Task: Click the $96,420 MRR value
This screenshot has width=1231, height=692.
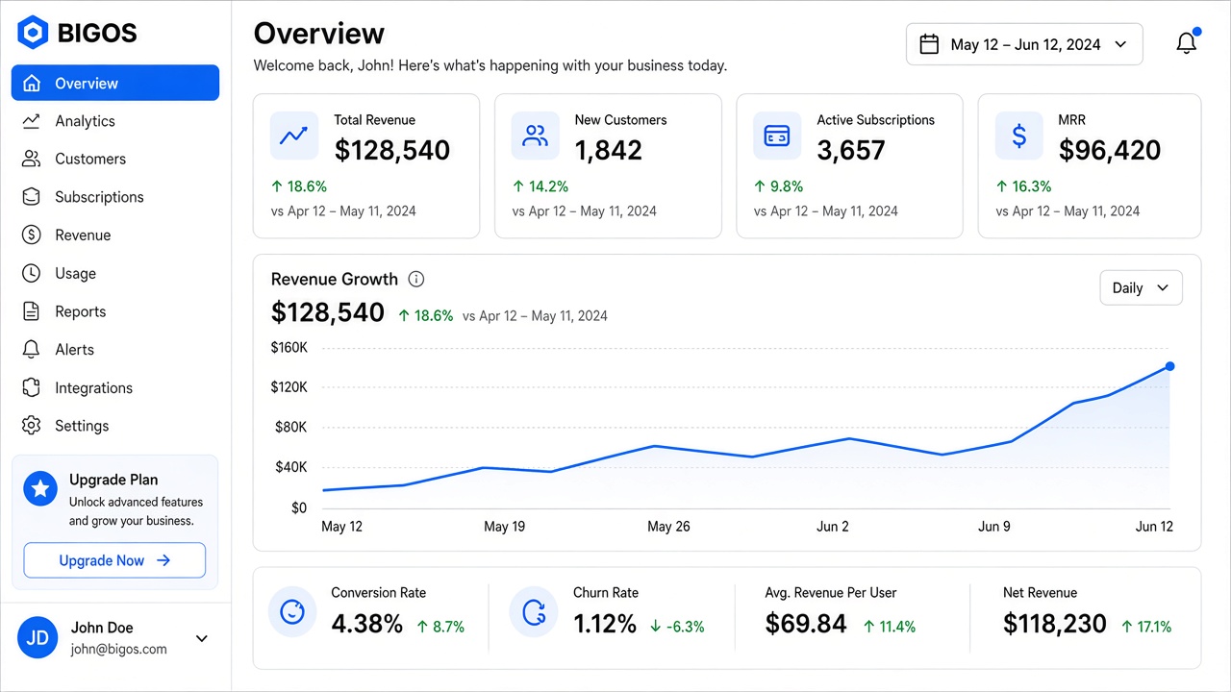Action: click(1110, 150)
